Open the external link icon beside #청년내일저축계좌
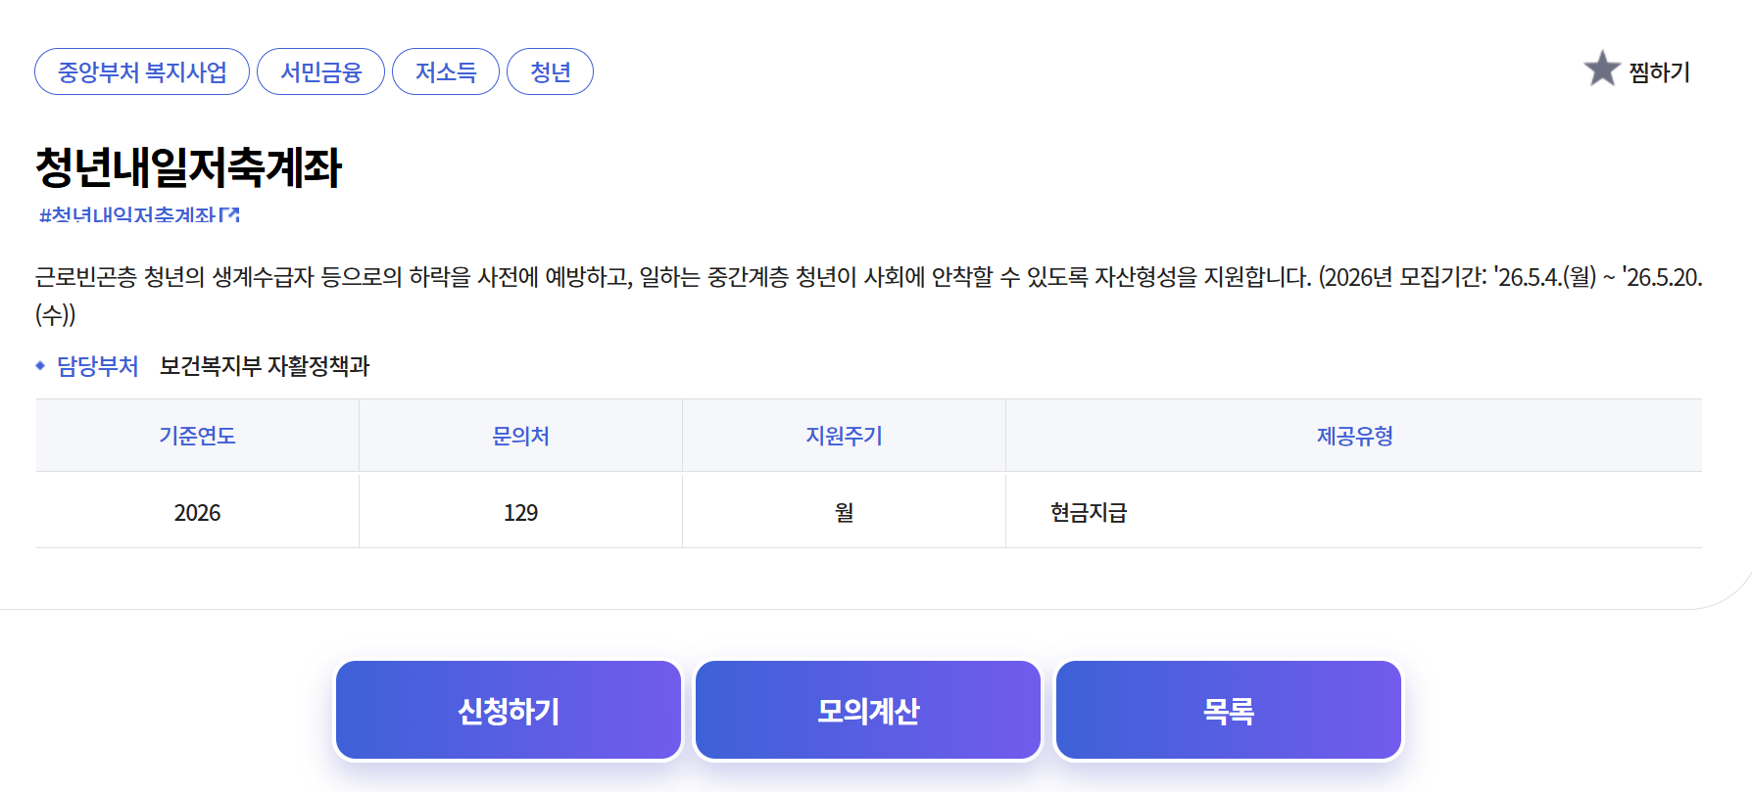Image resolution: width=1752 pixels, height=792 pixels. click(229, 214)
